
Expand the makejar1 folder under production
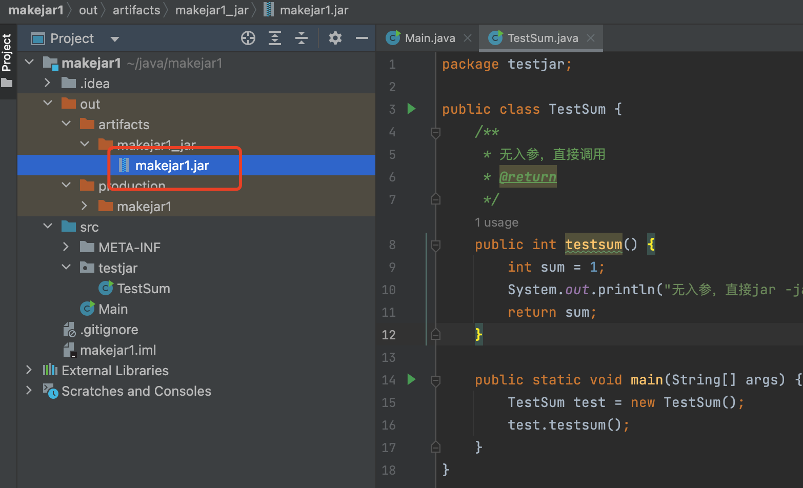pyautogui.click(x=85, y=206)
